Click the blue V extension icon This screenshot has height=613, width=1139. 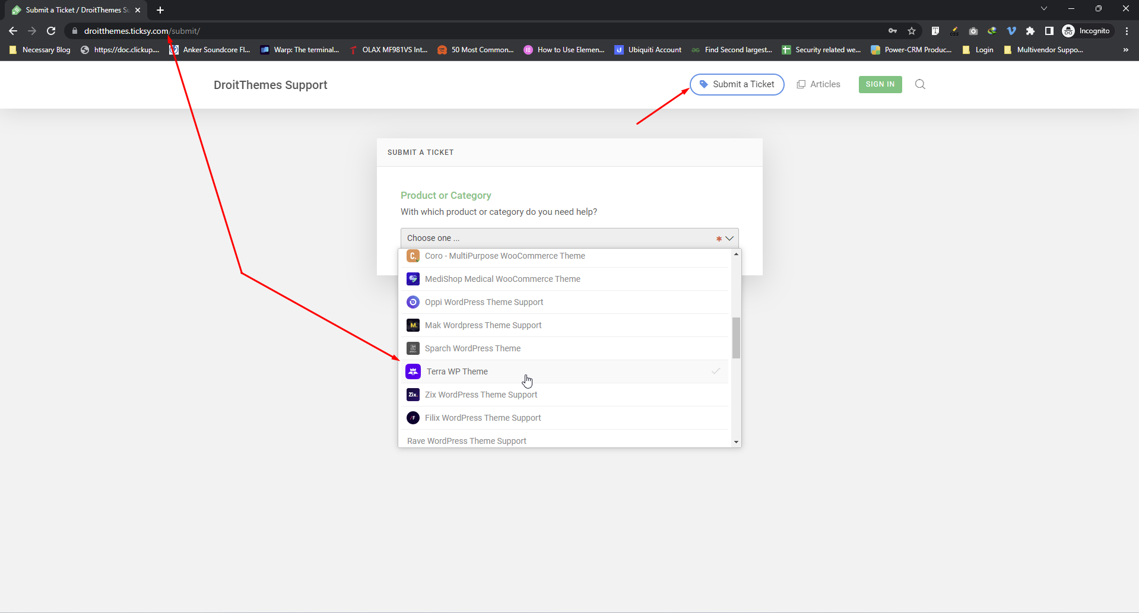(1011, 31)
